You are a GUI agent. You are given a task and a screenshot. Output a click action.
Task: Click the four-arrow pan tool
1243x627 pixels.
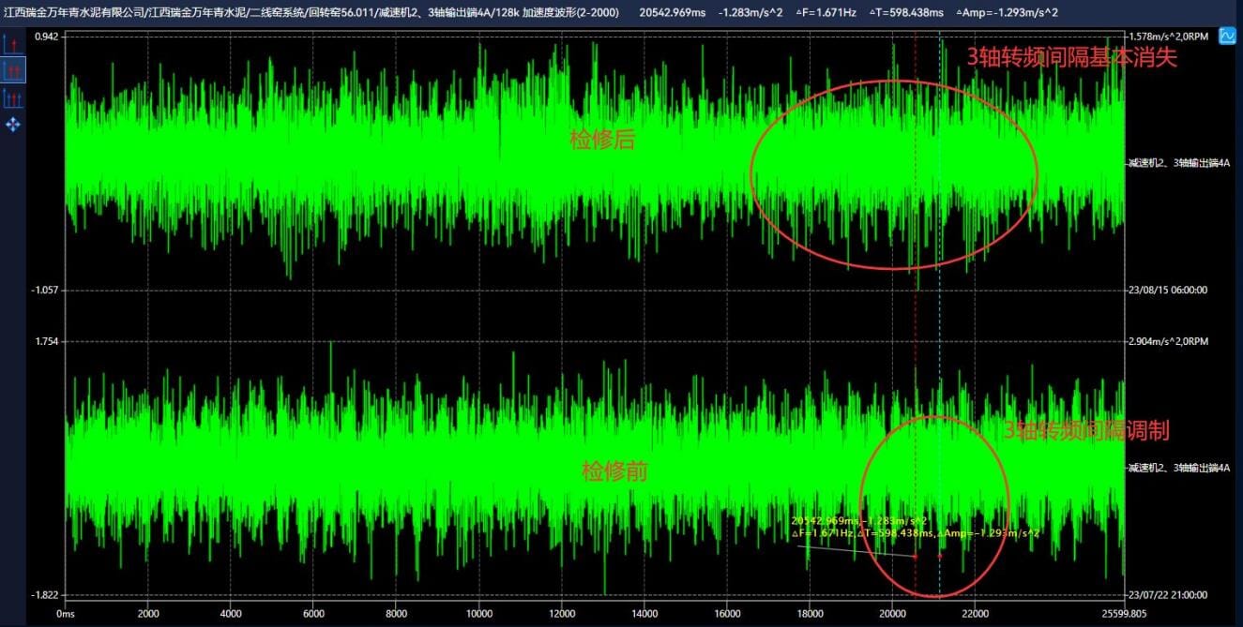13,125
